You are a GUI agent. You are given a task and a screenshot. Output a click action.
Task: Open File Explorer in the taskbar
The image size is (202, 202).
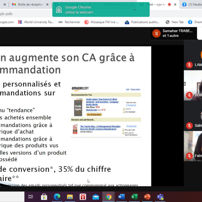(70, 197)
